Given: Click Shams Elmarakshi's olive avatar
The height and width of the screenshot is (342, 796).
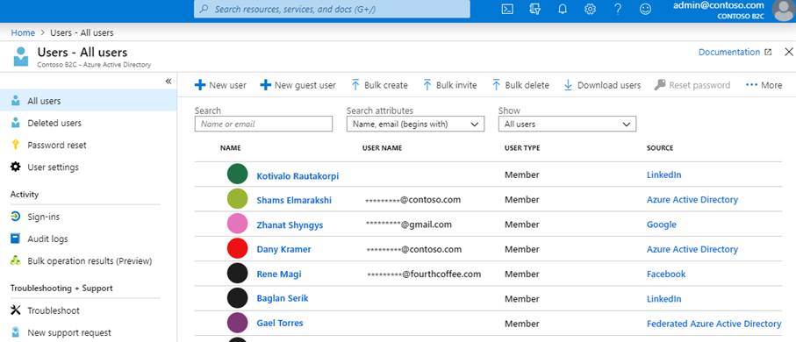Looking at the screenshot, I should point(237,199).
